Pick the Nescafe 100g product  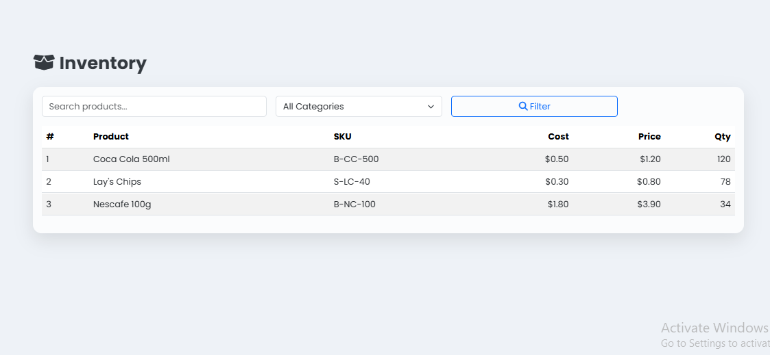pyautogui.click(x=122, y=205)
